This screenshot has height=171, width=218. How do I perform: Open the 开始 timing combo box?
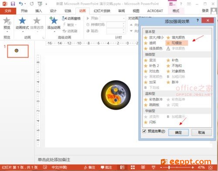tap(113, 18)
